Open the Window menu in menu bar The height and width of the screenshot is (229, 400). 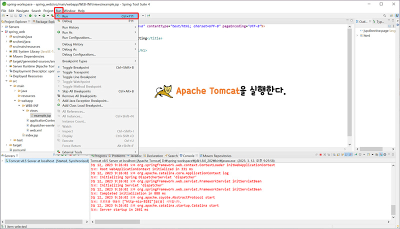[x=69, y=10]
